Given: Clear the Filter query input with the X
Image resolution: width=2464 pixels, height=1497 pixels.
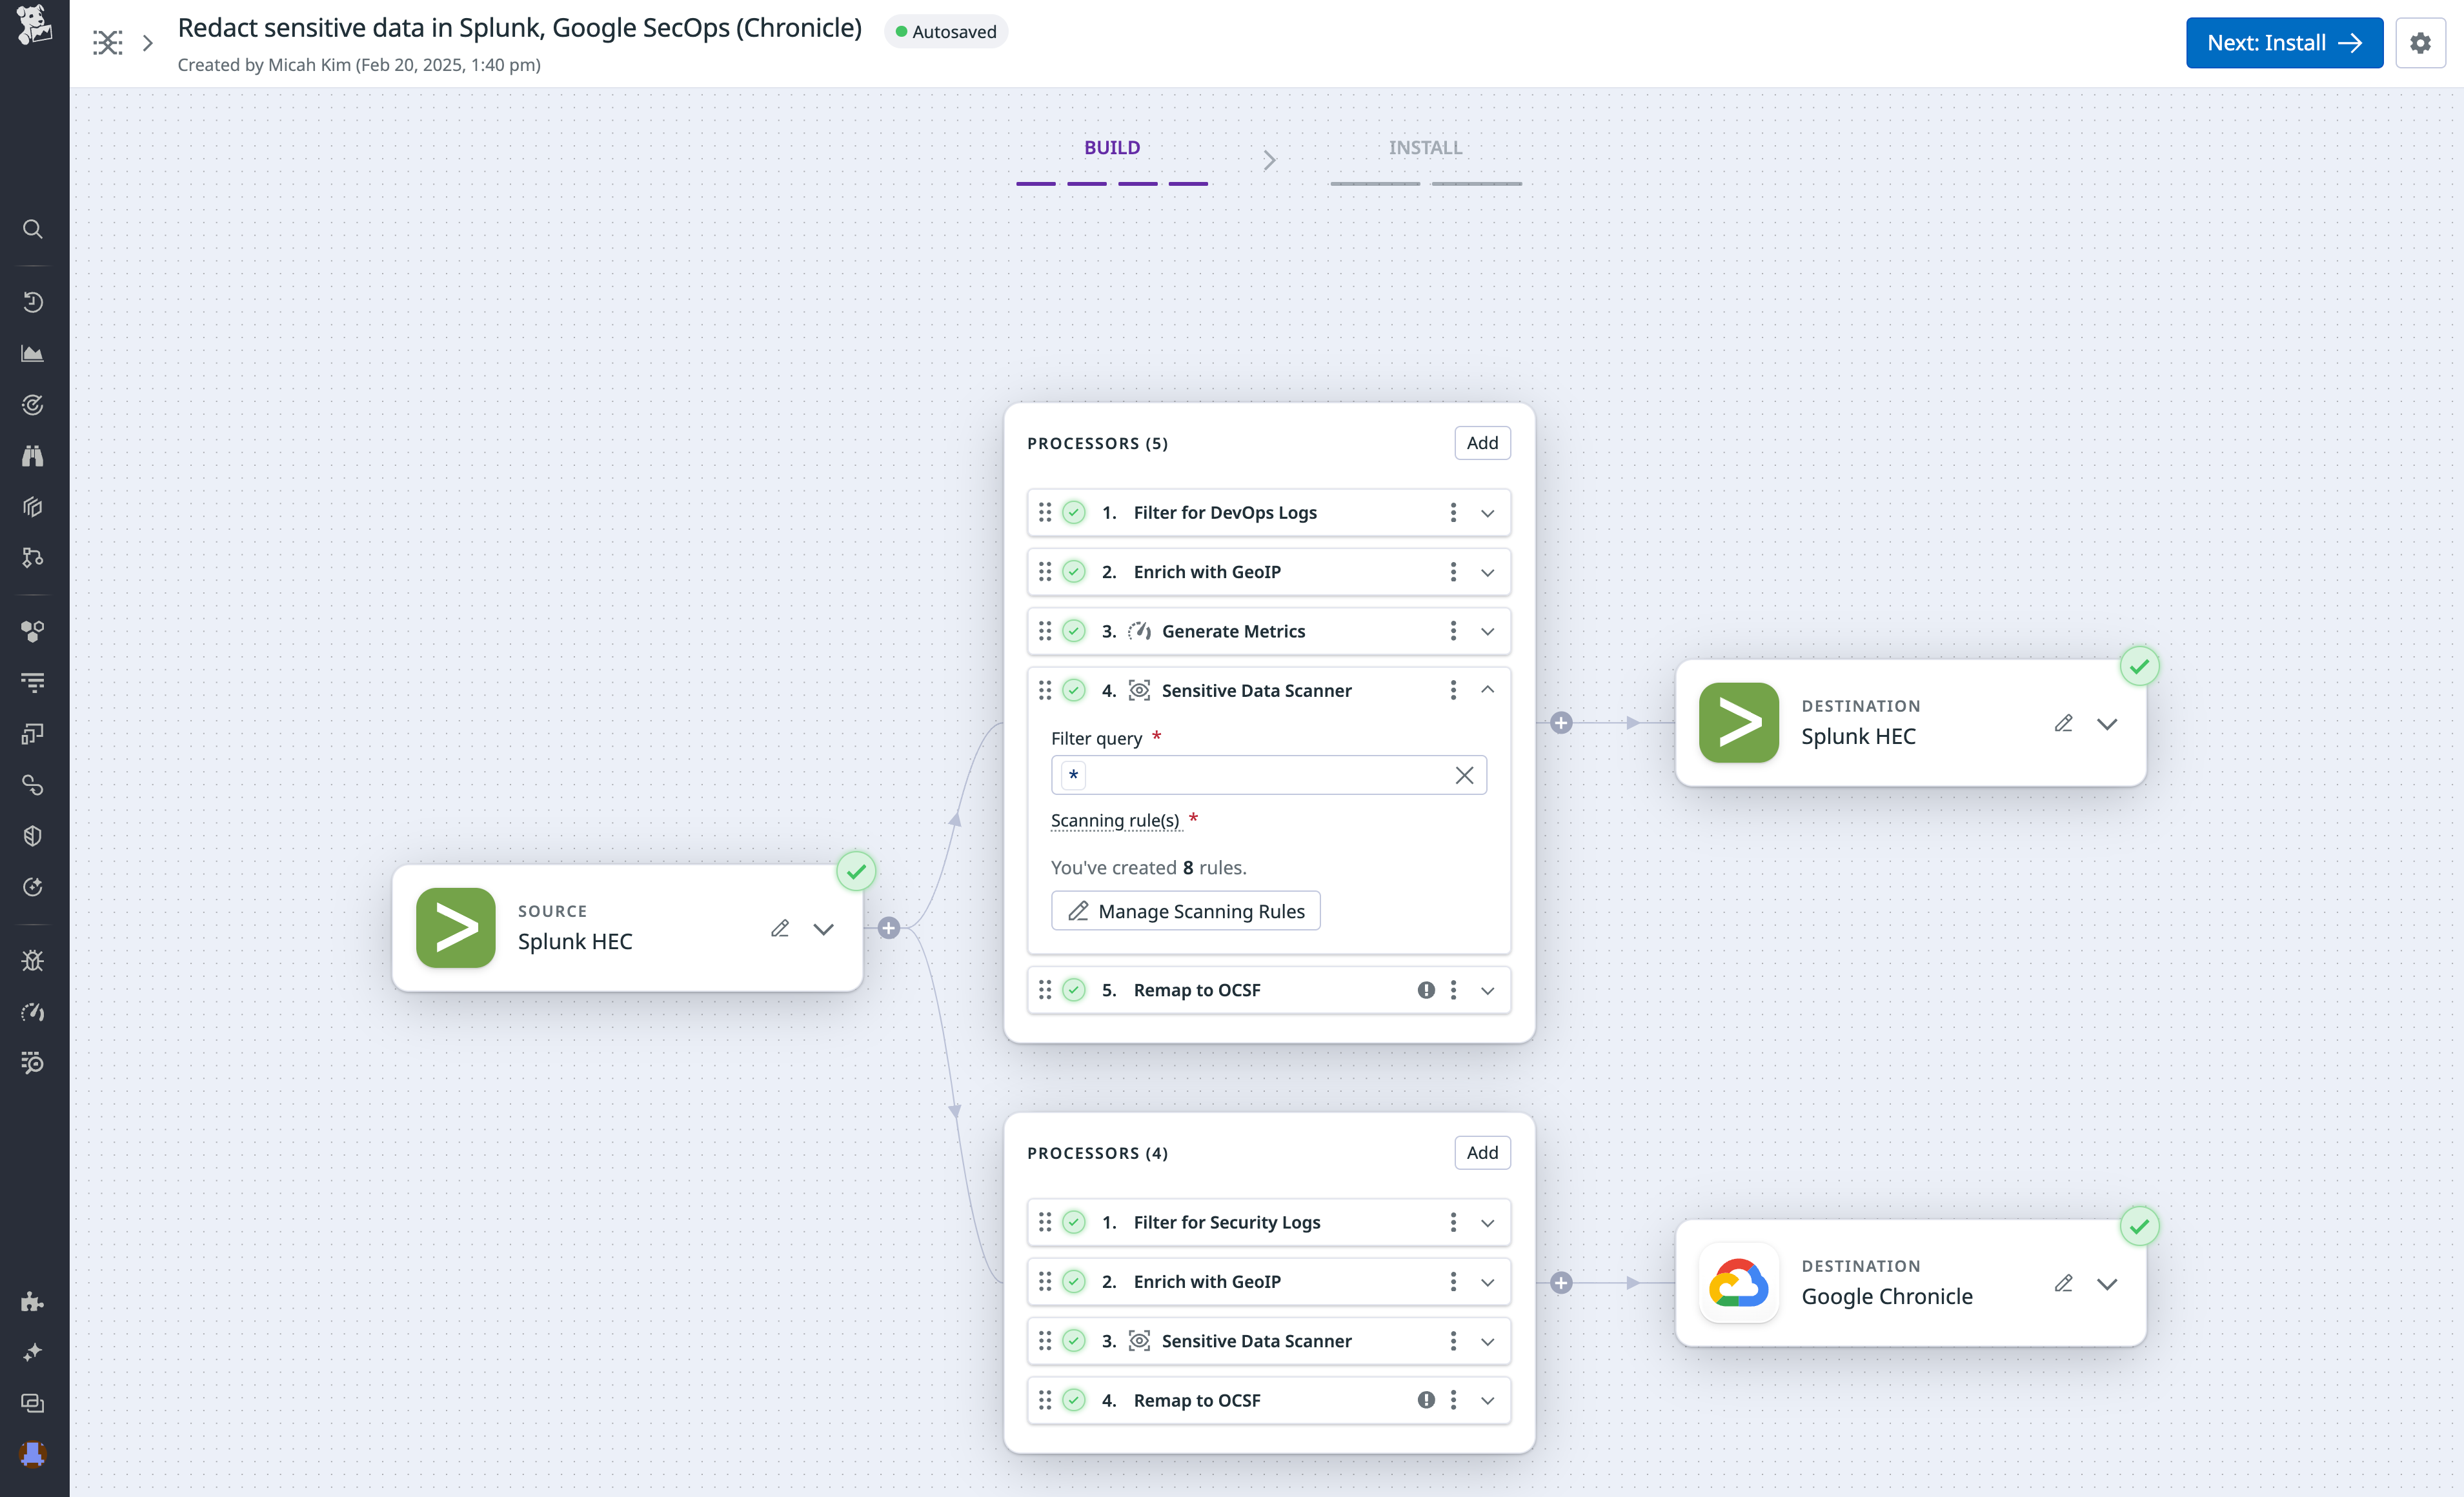Looking at the screenshot, I should pos(1464,775).
